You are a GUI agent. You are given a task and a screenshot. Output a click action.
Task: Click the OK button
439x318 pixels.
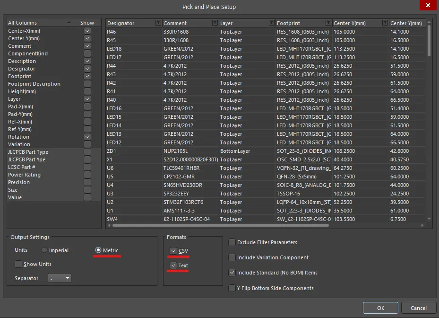coord(380,308)
